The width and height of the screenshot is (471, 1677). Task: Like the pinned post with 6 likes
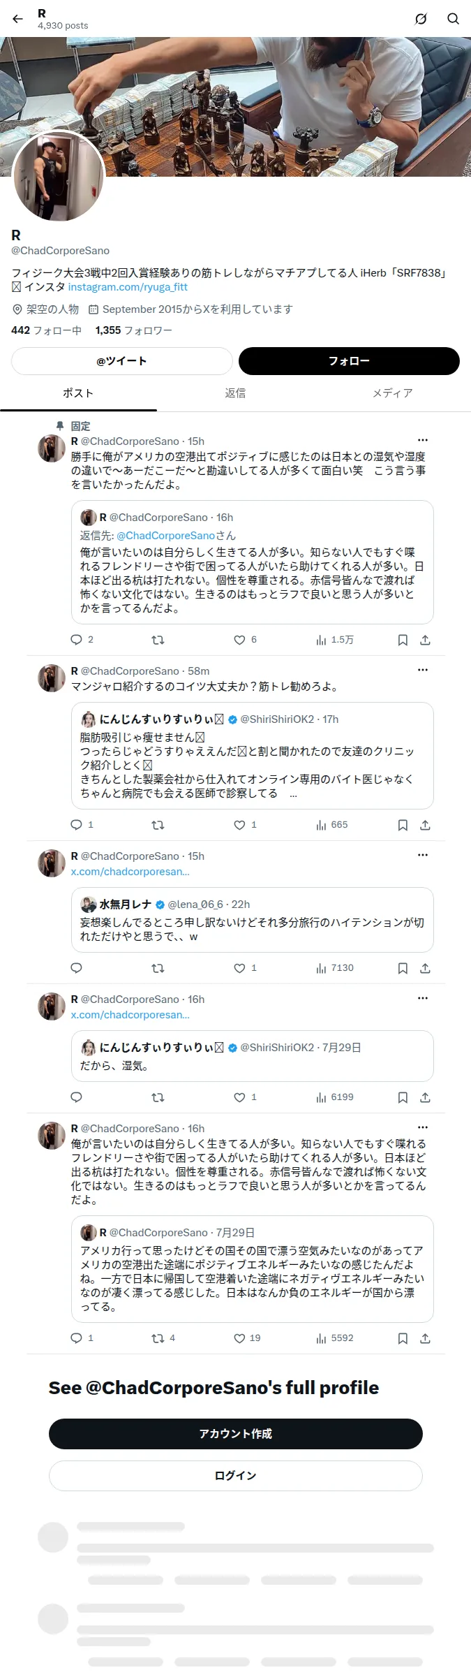click(239, 640)
